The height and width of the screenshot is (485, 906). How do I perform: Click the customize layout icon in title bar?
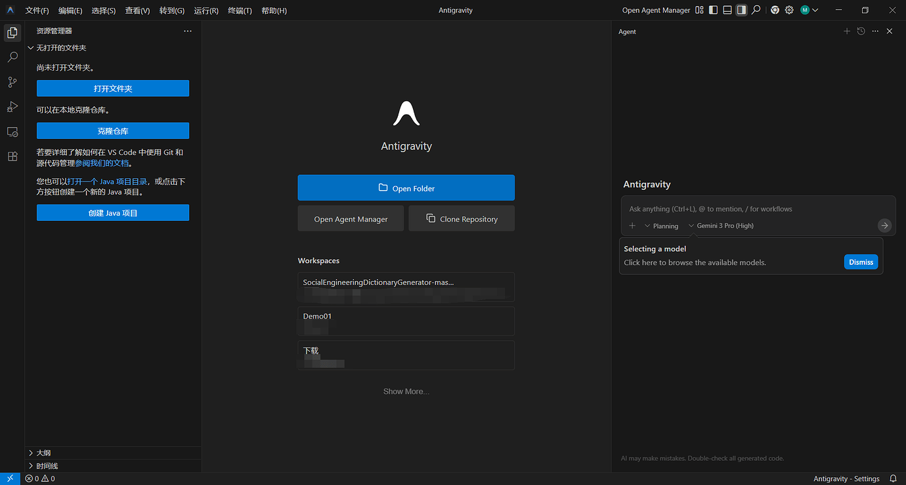click(699, 10)
